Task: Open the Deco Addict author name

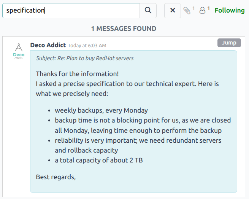Action: pyautogui.click(x=48, y=45)
